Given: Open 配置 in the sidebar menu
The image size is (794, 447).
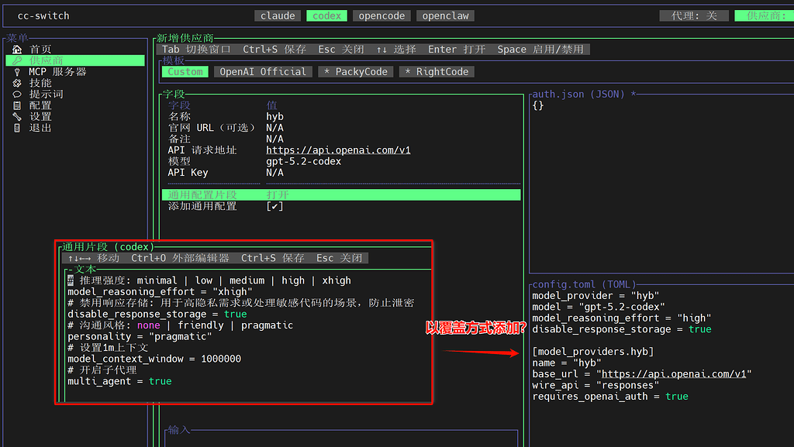Looking at the screenshot, I should pyautogui.click(x=40, y=105).
